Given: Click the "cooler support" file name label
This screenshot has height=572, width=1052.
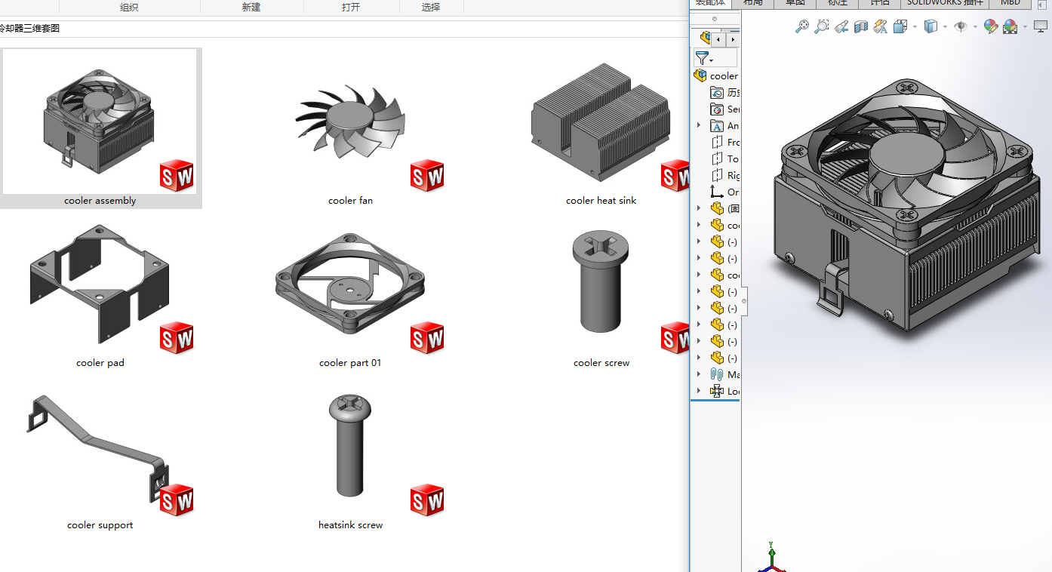Looking at the screenshot, I should tap(100, 525).
